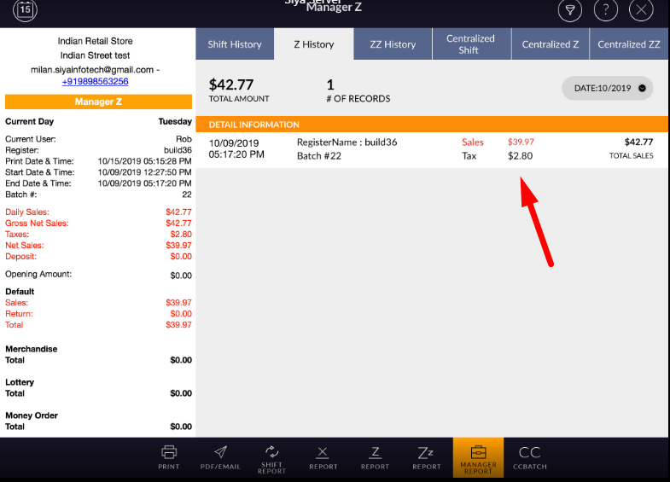Expand the DATE:10/2019 dropdown

(x=607, y=88)
